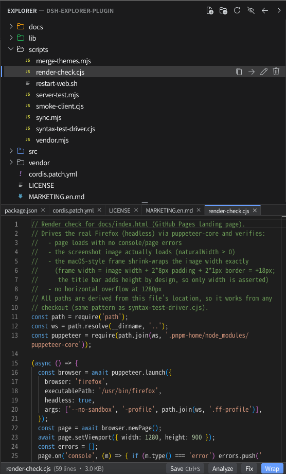Click the text file icon beside LICENSE
This screenshot has width=286, height=474.
pyautogui.click(x=21, y=185)
